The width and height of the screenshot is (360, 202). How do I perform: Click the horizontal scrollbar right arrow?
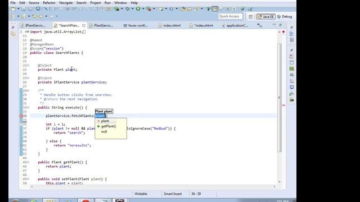[274, 187]
